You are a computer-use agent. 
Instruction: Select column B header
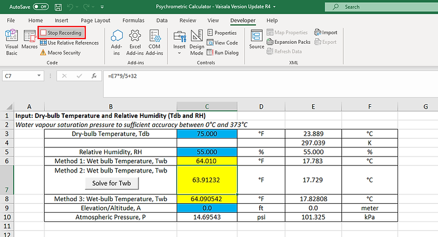(111, 106)
